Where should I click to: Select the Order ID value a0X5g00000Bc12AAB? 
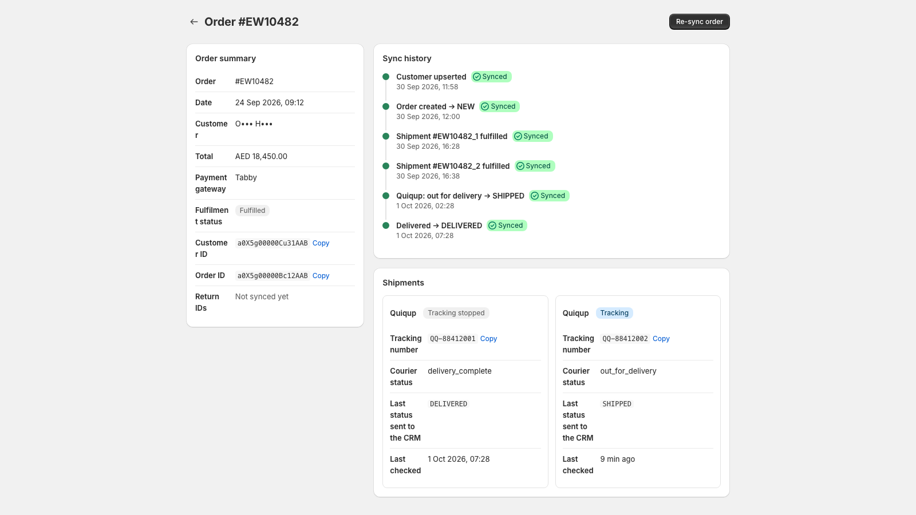pyautogui.click(x=273, y=276)
